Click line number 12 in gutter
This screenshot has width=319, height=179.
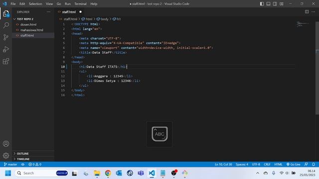tap(63, 76)
